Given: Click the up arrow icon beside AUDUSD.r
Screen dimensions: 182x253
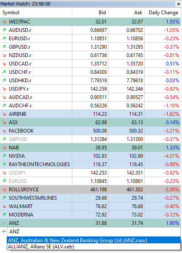Looking at the screenshot, I should pos(4,30).
